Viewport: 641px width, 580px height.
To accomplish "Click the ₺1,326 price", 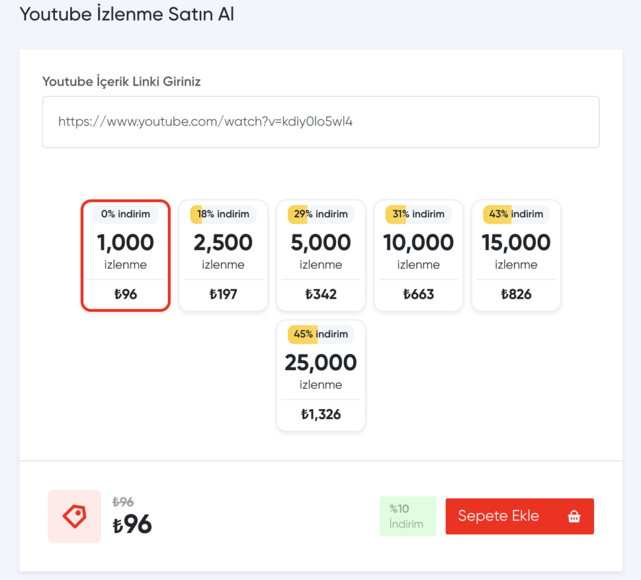I will 320,414.
